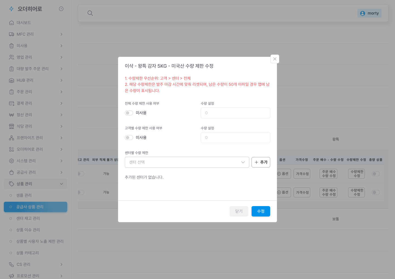Click the sidebar collapse circle icon
Image resolution: width=395 pixels, height=279 pixels.
click(x=61, y=9)
